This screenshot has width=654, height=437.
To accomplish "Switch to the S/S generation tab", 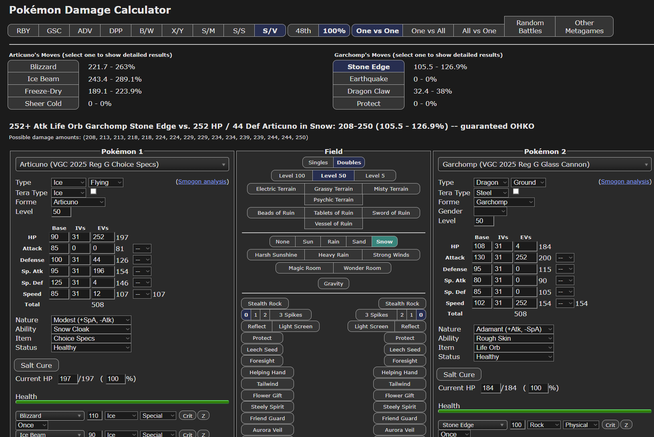I will [x=239, y=31].
